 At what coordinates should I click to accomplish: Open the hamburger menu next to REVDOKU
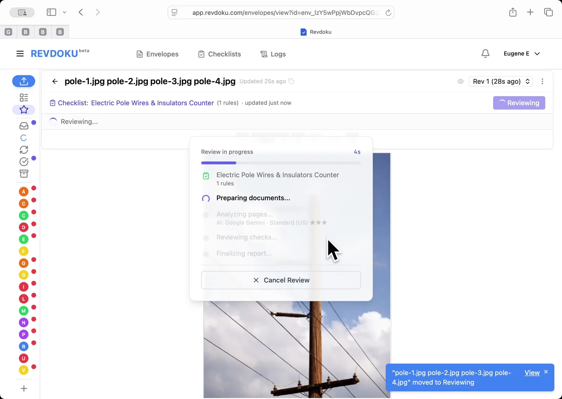click(x=20, y=53)
